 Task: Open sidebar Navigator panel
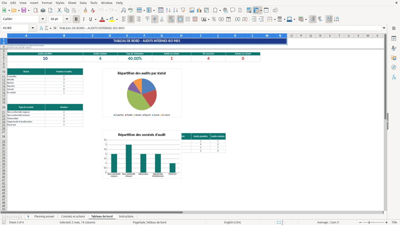coord(394,67)
